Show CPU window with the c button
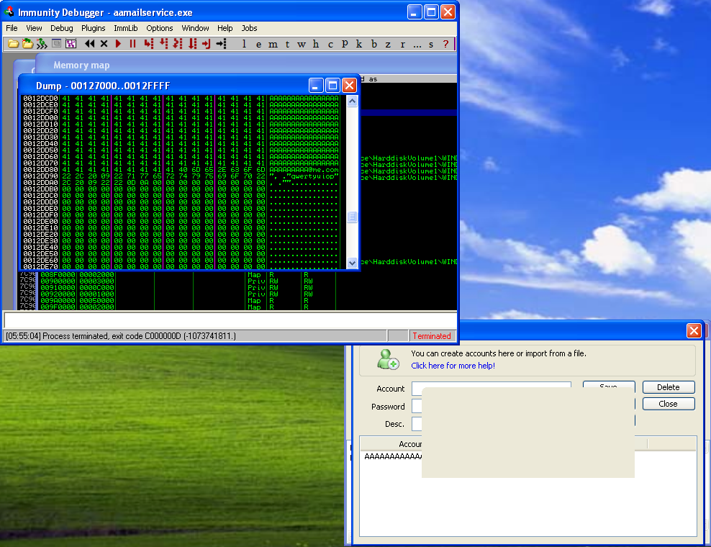This screenshot has width=711, height=547. click(x=330, y=44)
